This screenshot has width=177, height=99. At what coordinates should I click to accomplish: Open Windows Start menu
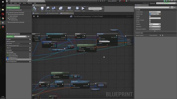pyautogui.click(x=3, y=2)
